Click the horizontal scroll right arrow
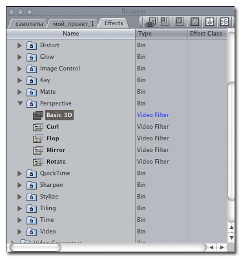 click(222, 247)
